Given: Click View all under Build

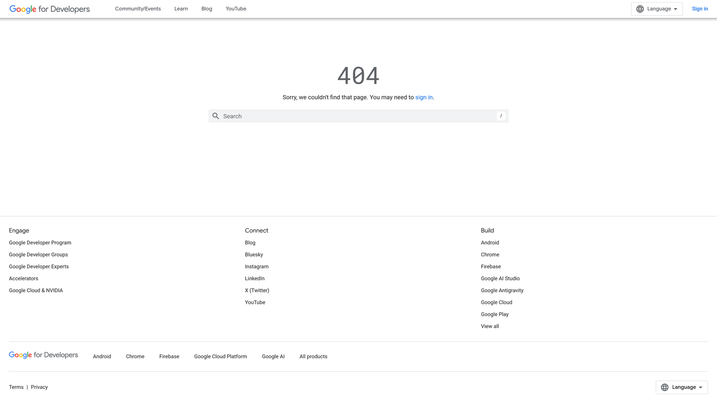Looking at the screenshot, I should (490, 326).
